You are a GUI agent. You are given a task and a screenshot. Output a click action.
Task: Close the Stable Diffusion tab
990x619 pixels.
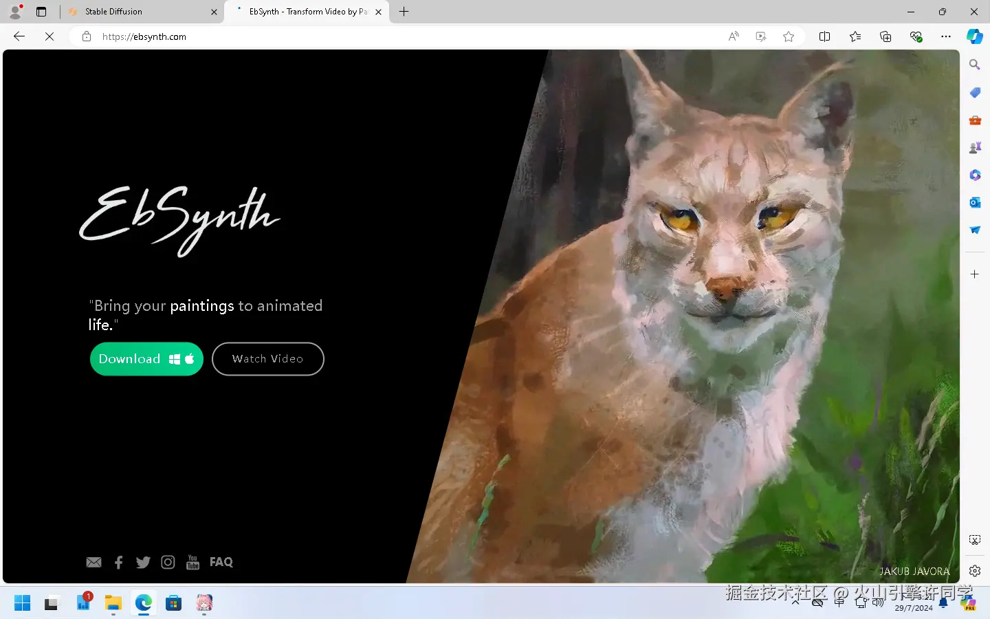pos(214,12)
